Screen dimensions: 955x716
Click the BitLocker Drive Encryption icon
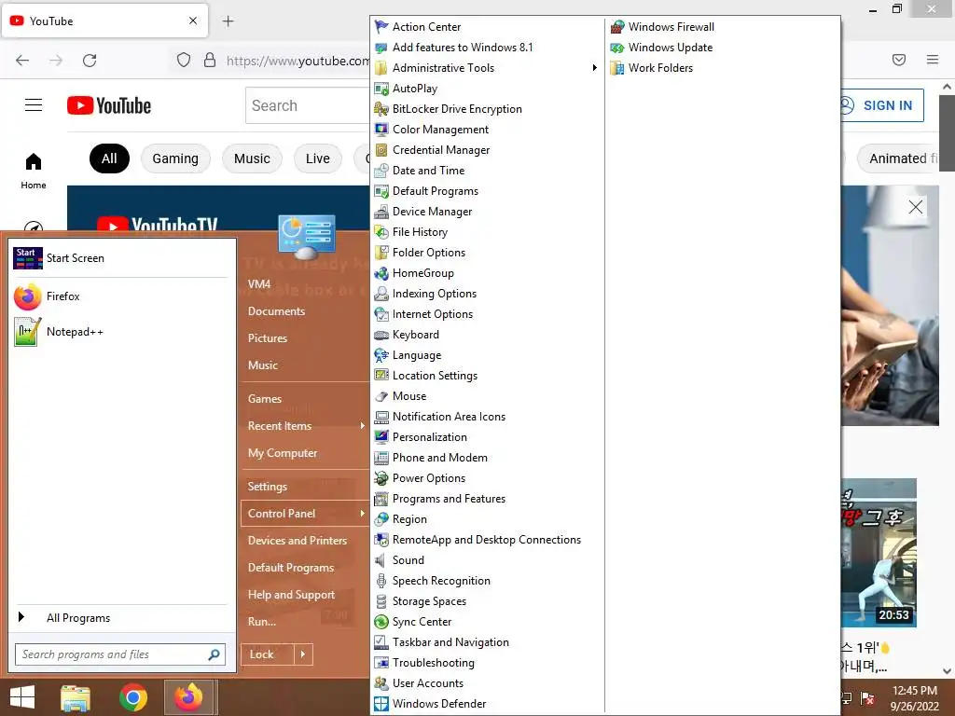click(381, 109)
